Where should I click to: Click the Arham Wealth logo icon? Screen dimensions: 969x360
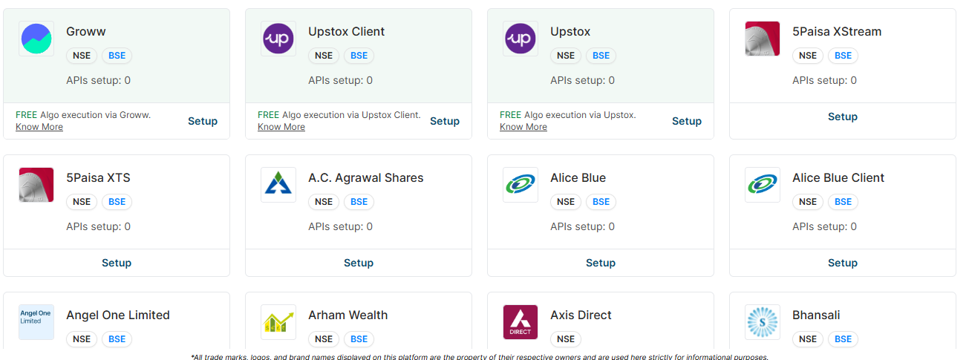click(x=278, y=322)
